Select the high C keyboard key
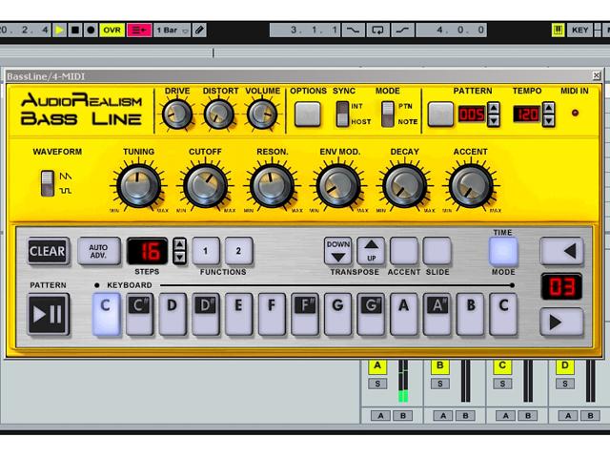This screenshot has height=458, width=610. coord(503,314)
